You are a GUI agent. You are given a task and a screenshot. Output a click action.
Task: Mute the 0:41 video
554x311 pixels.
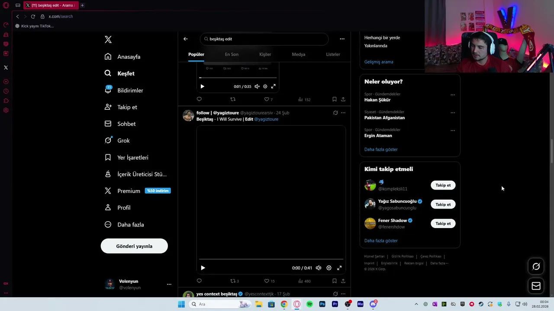click(319, 268)
